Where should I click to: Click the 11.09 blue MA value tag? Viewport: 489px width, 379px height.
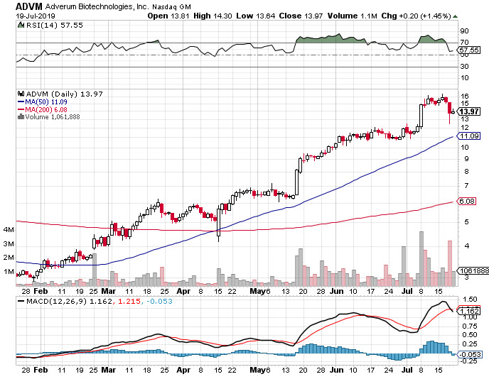pos(468,136)
